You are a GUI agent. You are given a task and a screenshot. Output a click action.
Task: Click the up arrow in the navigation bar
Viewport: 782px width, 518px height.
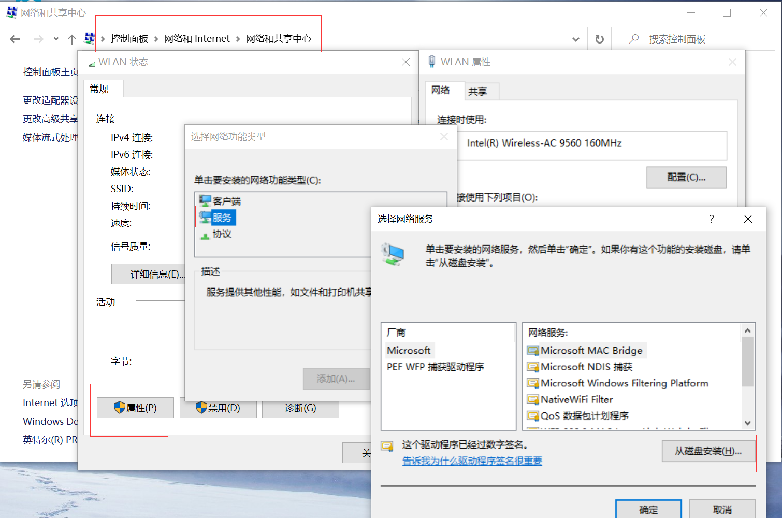pyautogui.click(x=71, y=38)
